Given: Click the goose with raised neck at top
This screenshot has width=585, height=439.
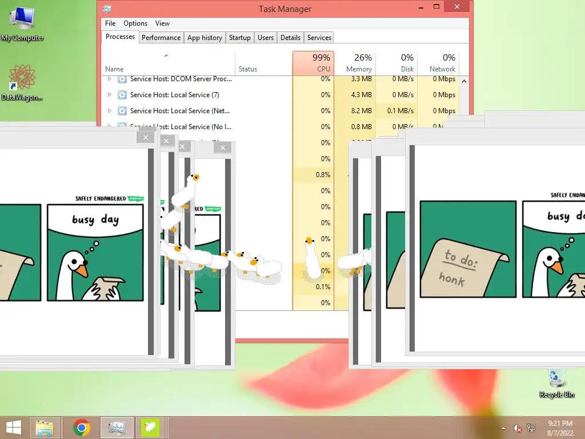Looking at the screenshot, I should click(x=186, y=190).
